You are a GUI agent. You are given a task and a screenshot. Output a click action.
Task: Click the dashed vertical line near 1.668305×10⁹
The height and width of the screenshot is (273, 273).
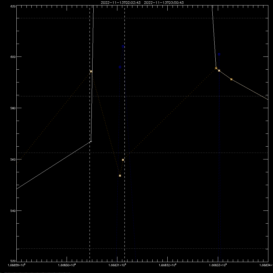tap(90, 133)
